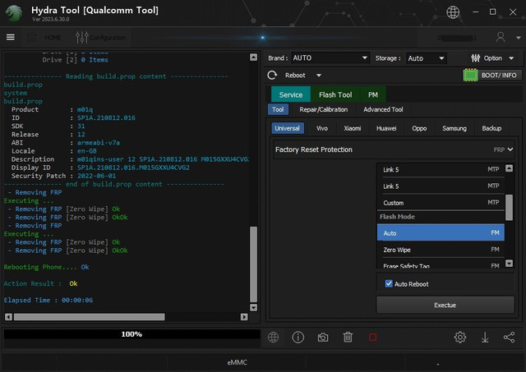This screenshot has width=526, height=372.
Task: Click the log scroll down arrow
Action: [254, 308]
